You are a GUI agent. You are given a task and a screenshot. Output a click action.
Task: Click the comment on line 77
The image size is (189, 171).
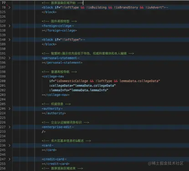point(62,3)
